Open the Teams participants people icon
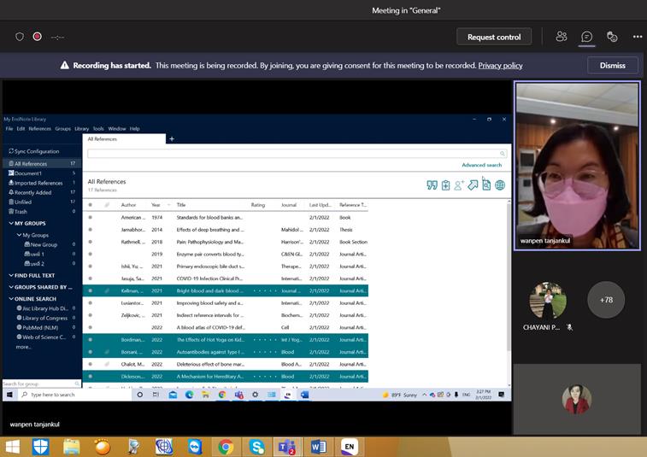Screen dimensions: 647x457 coord(562,37)
